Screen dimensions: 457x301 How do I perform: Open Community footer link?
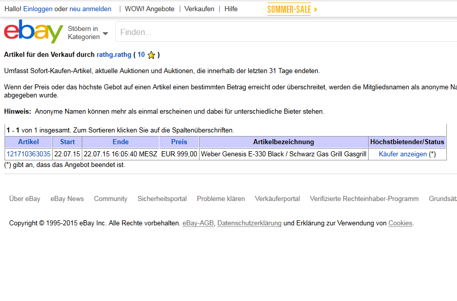click(x=111, y=199)
